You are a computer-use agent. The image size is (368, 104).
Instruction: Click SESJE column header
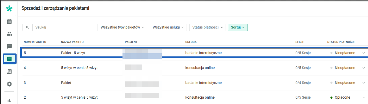[x=300, y=42]
